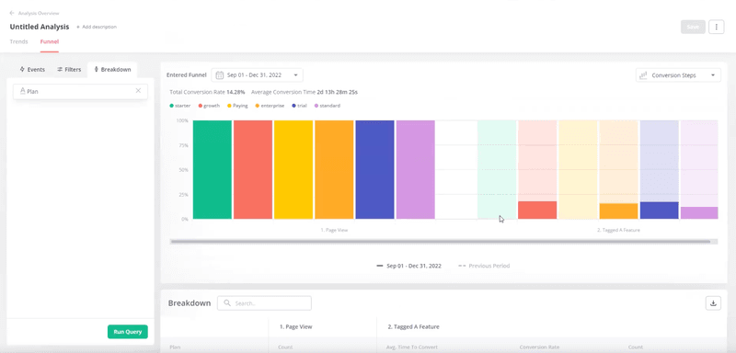
Task: Remove the Plan breakdown with X
Action: pyautogui.click(x=138, y=91)
